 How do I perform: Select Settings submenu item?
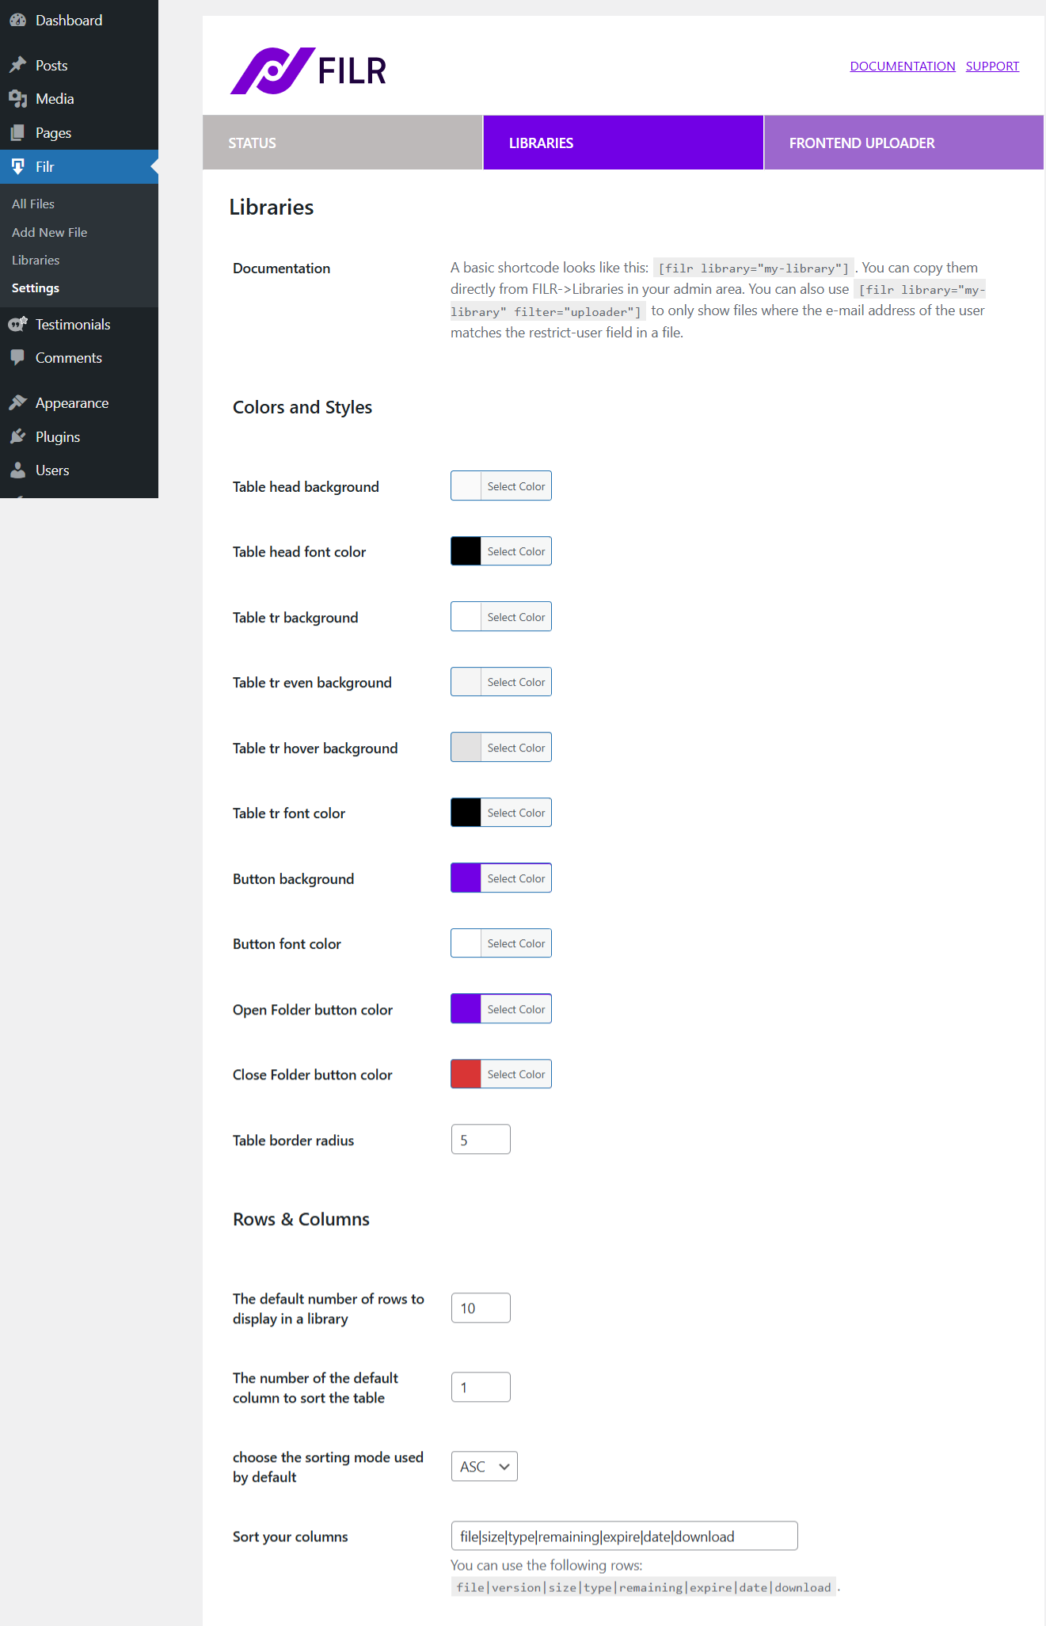[x=36, y=288]
